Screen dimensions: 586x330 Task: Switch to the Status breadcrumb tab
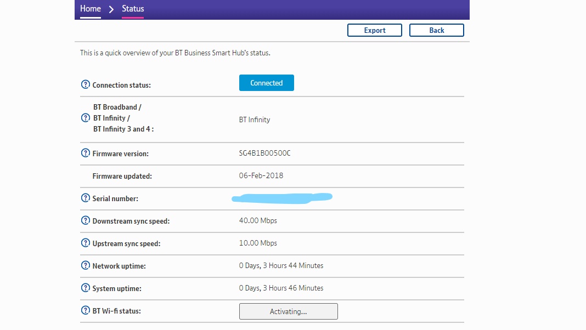coord(133,9)
